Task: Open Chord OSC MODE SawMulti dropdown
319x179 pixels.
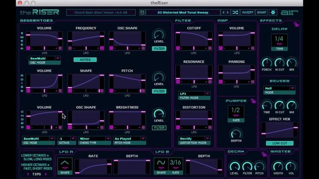Action: 38,139
